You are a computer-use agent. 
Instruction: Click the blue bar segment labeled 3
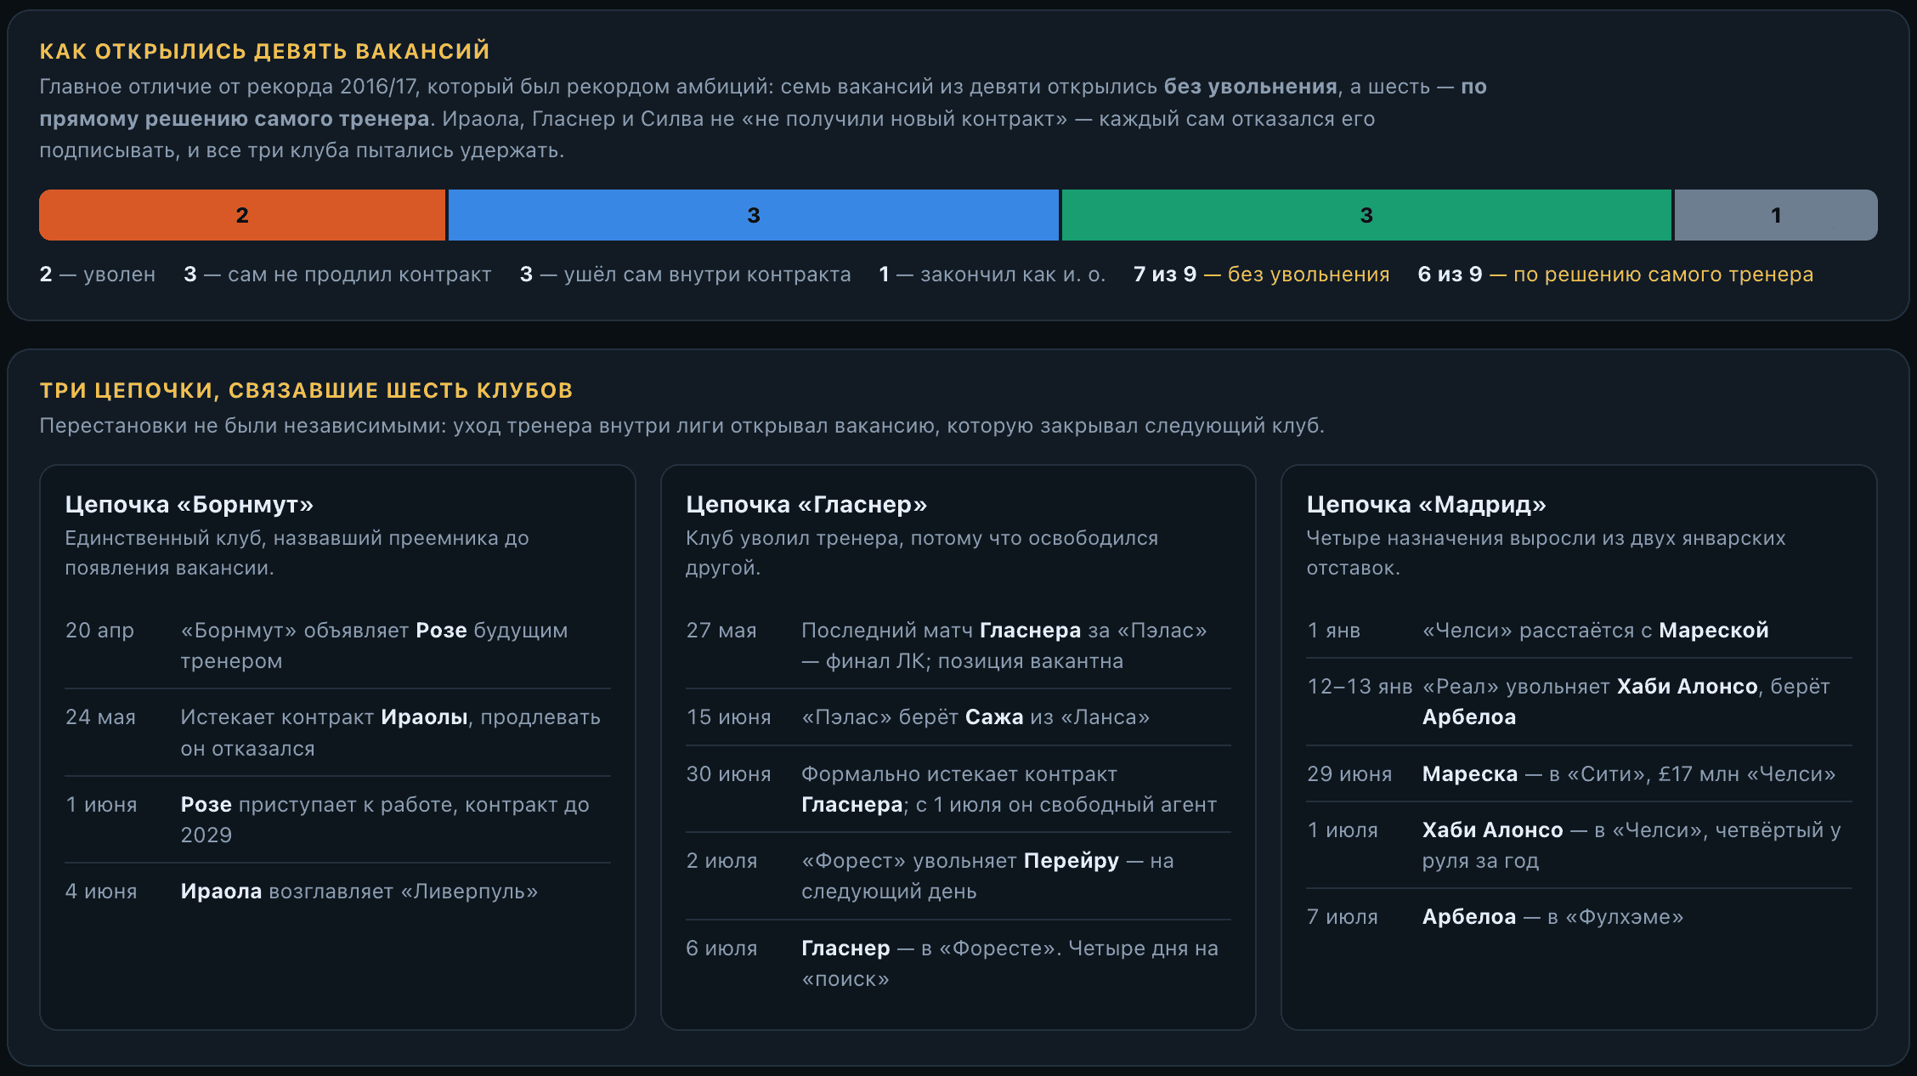pyautogui.click(x=754, y=215)
